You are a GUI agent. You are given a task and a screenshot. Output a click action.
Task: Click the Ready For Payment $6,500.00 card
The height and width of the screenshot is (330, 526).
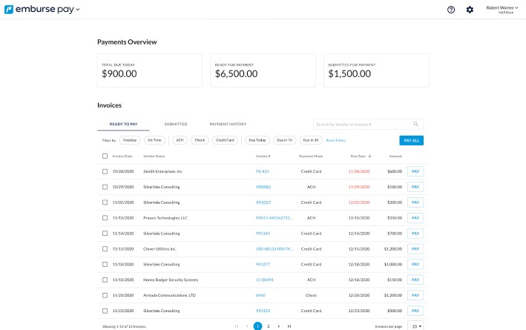coord(263,70)
